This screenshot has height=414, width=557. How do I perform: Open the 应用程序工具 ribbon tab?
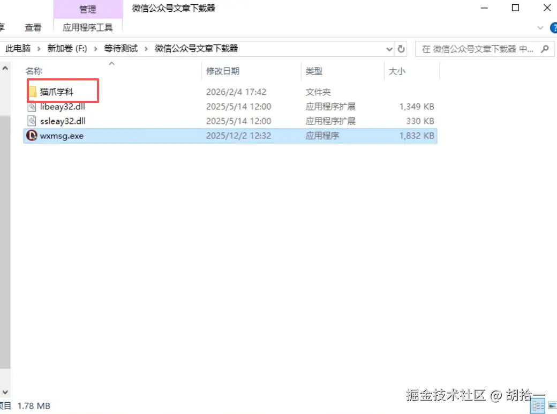coord(88,27)
